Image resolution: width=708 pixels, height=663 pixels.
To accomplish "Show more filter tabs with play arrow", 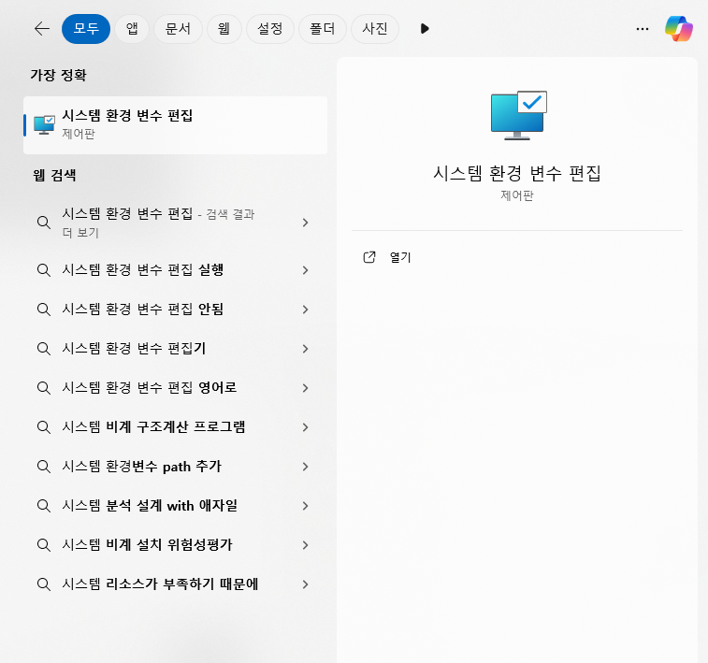I will coord(424,29).
